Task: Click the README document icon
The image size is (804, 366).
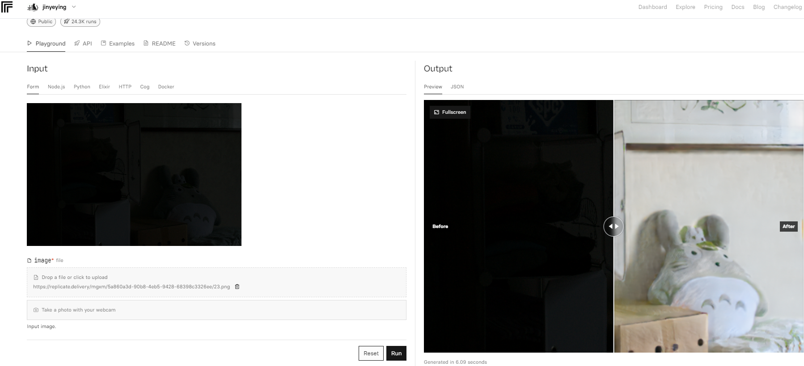Action: point(146,43)
